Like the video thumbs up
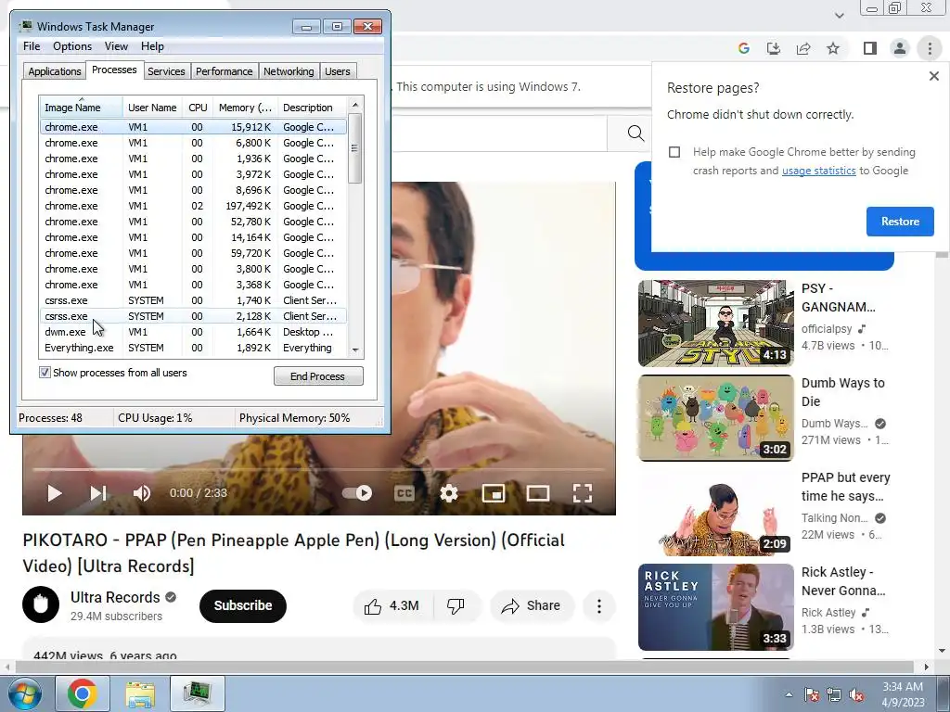 coord(392,606)
